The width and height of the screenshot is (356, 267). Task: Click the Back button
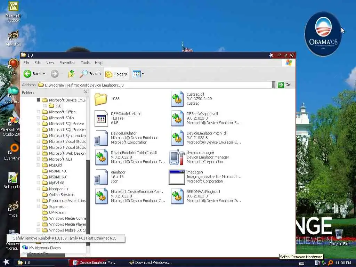pos(32,74)
